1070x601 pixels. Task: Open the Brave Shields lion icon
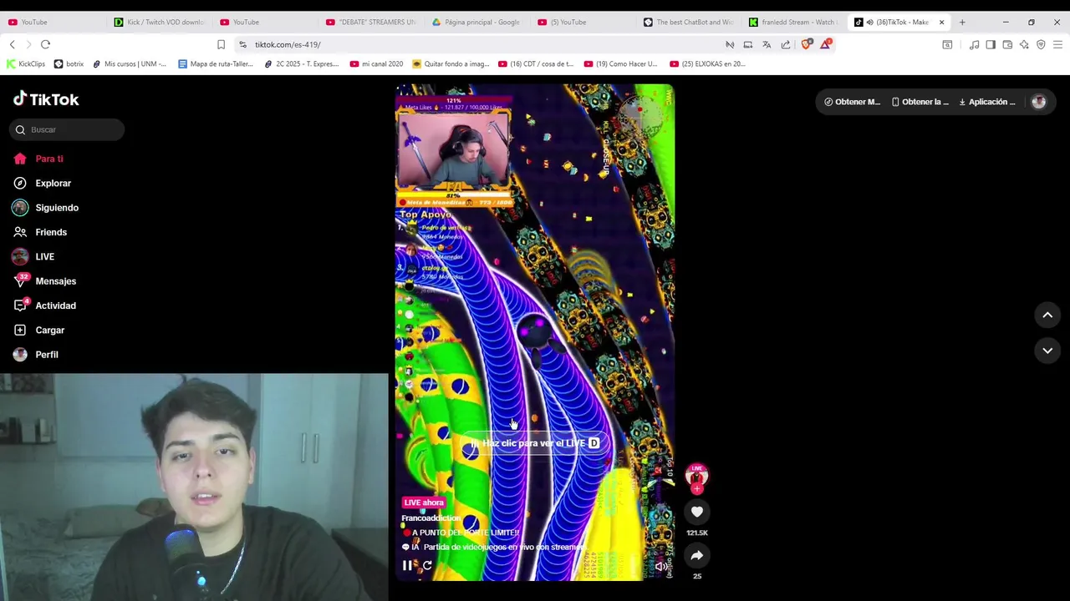806,44
